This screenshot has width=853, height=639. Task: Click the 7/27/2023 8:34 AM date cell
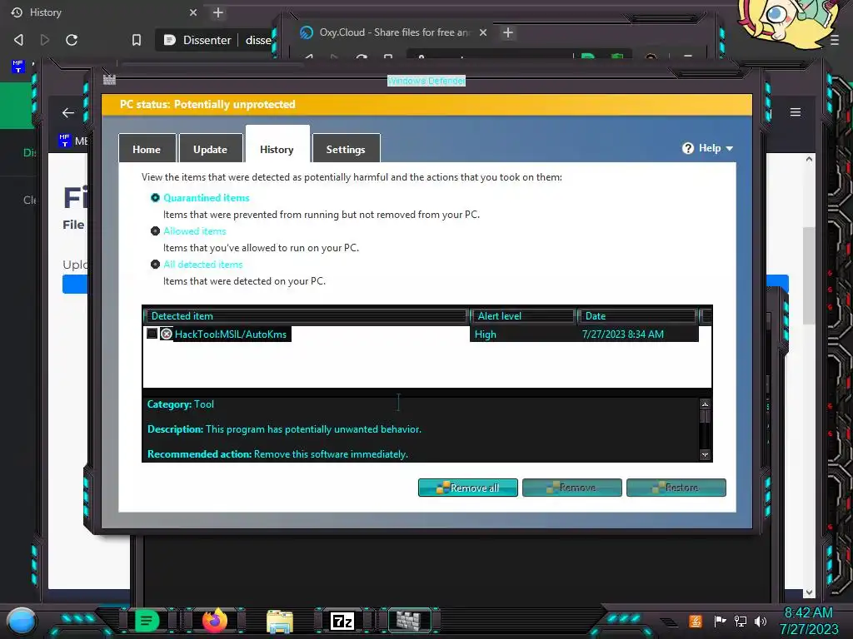(623, 334)
